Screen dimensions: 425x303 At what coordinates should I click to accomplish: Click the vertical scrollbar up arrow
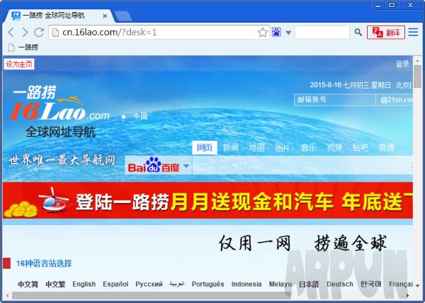click(417, 60)
